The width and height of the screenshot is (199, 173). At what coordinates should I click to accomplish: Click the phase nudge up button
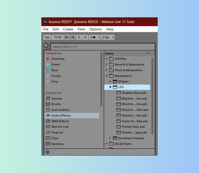coord(73,37)
